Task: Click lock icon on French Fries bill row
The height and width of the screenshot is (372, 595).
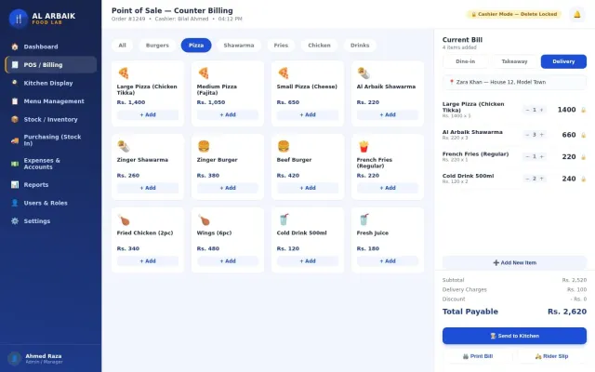Action: pos(583,157)
